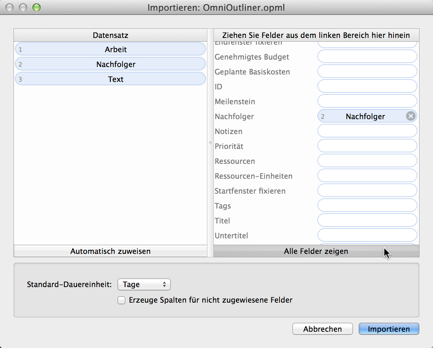Image resolution: width=433 pixels, height=348 pixels.
Task: Click the Abbrechen button
Action: 323,329
